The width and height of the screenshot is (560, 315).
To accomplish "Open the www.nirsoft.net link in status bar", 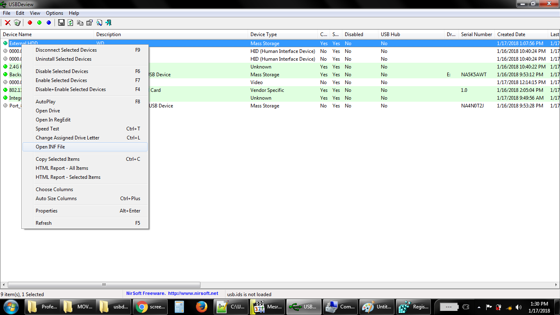I will [193, 294].
